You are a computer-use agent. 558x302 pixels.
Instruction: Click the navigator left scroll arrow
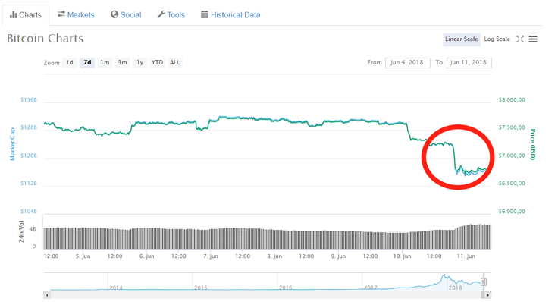(47, 295)
